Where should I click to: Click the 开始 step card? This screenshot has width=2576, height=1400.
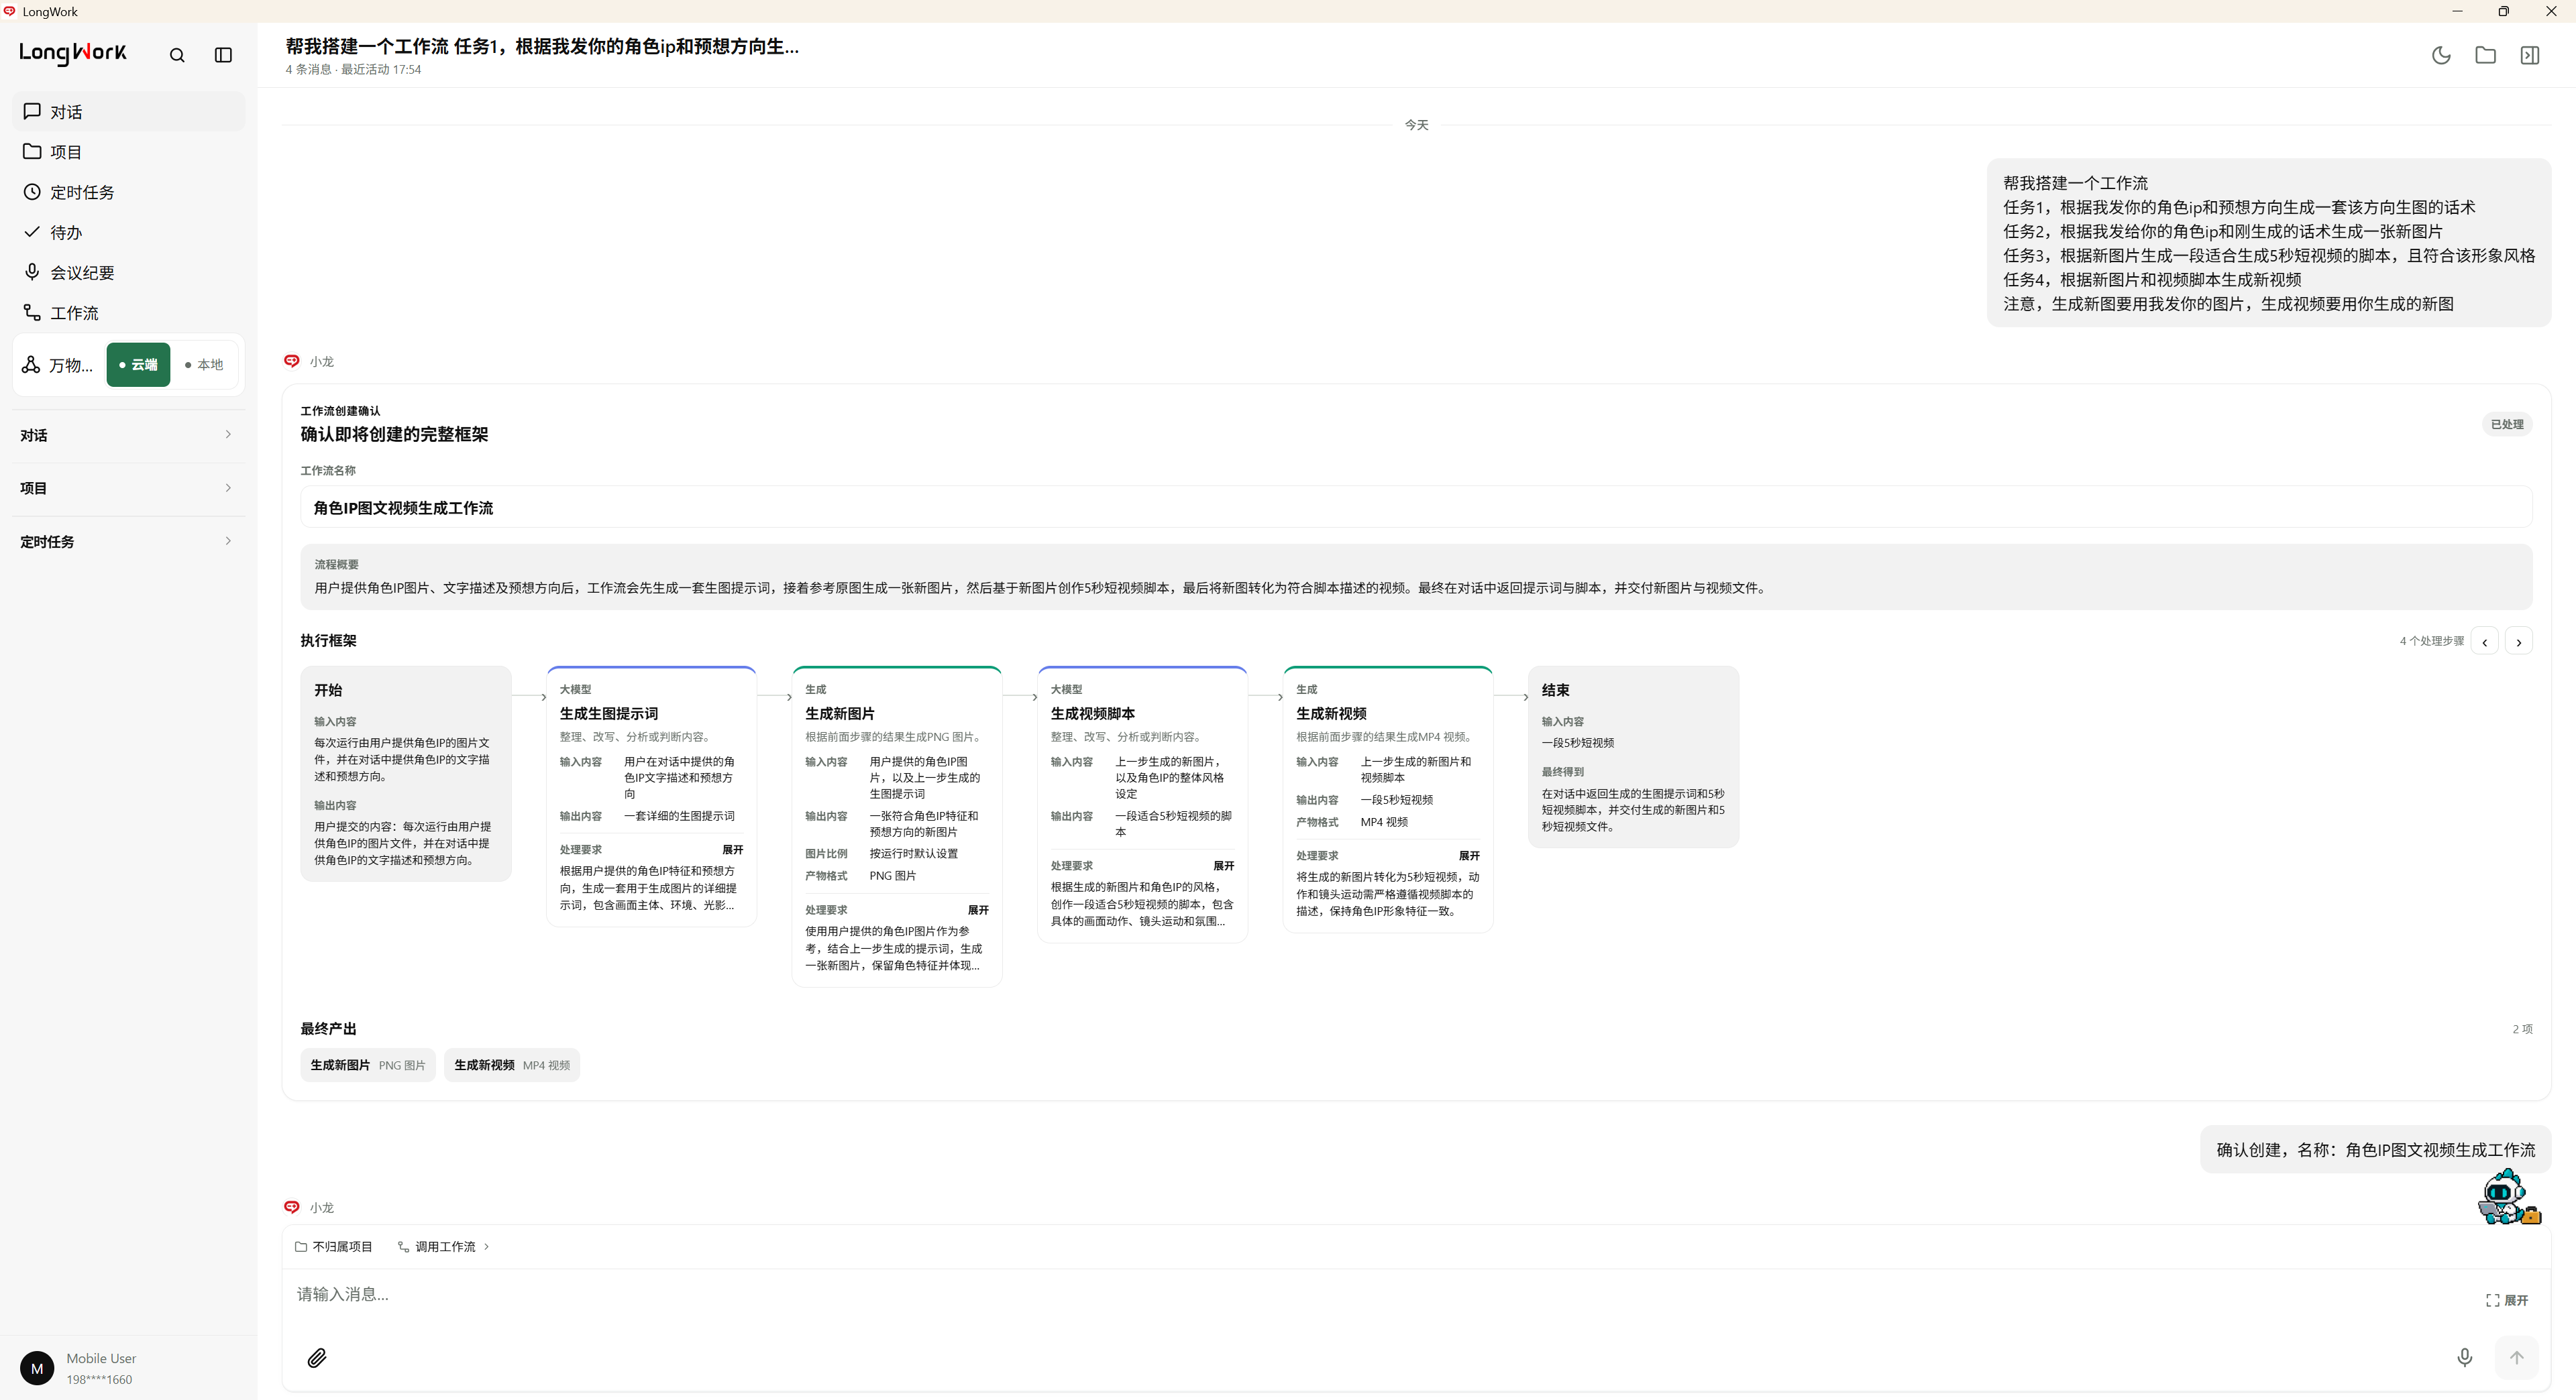[x=406, y=774]
